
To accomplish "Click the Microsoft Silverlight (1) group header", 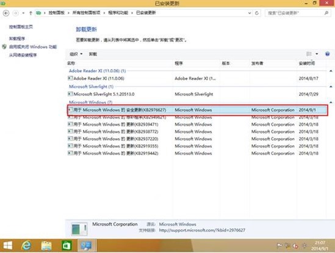I will (x=92, y=87).
